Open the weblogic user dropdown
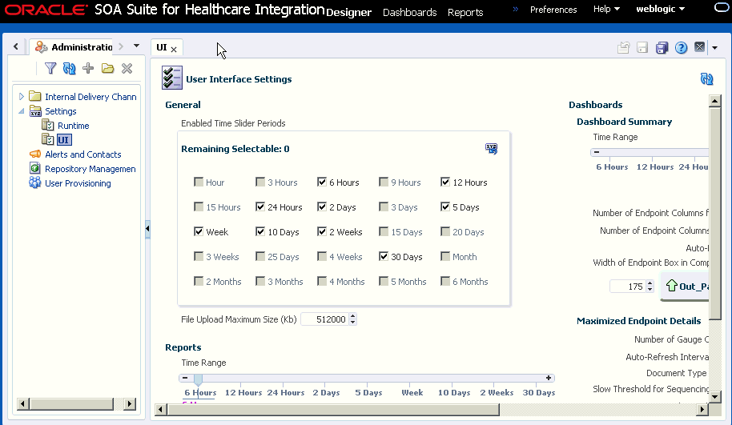The image size is (732, 425). coord(660,9)
